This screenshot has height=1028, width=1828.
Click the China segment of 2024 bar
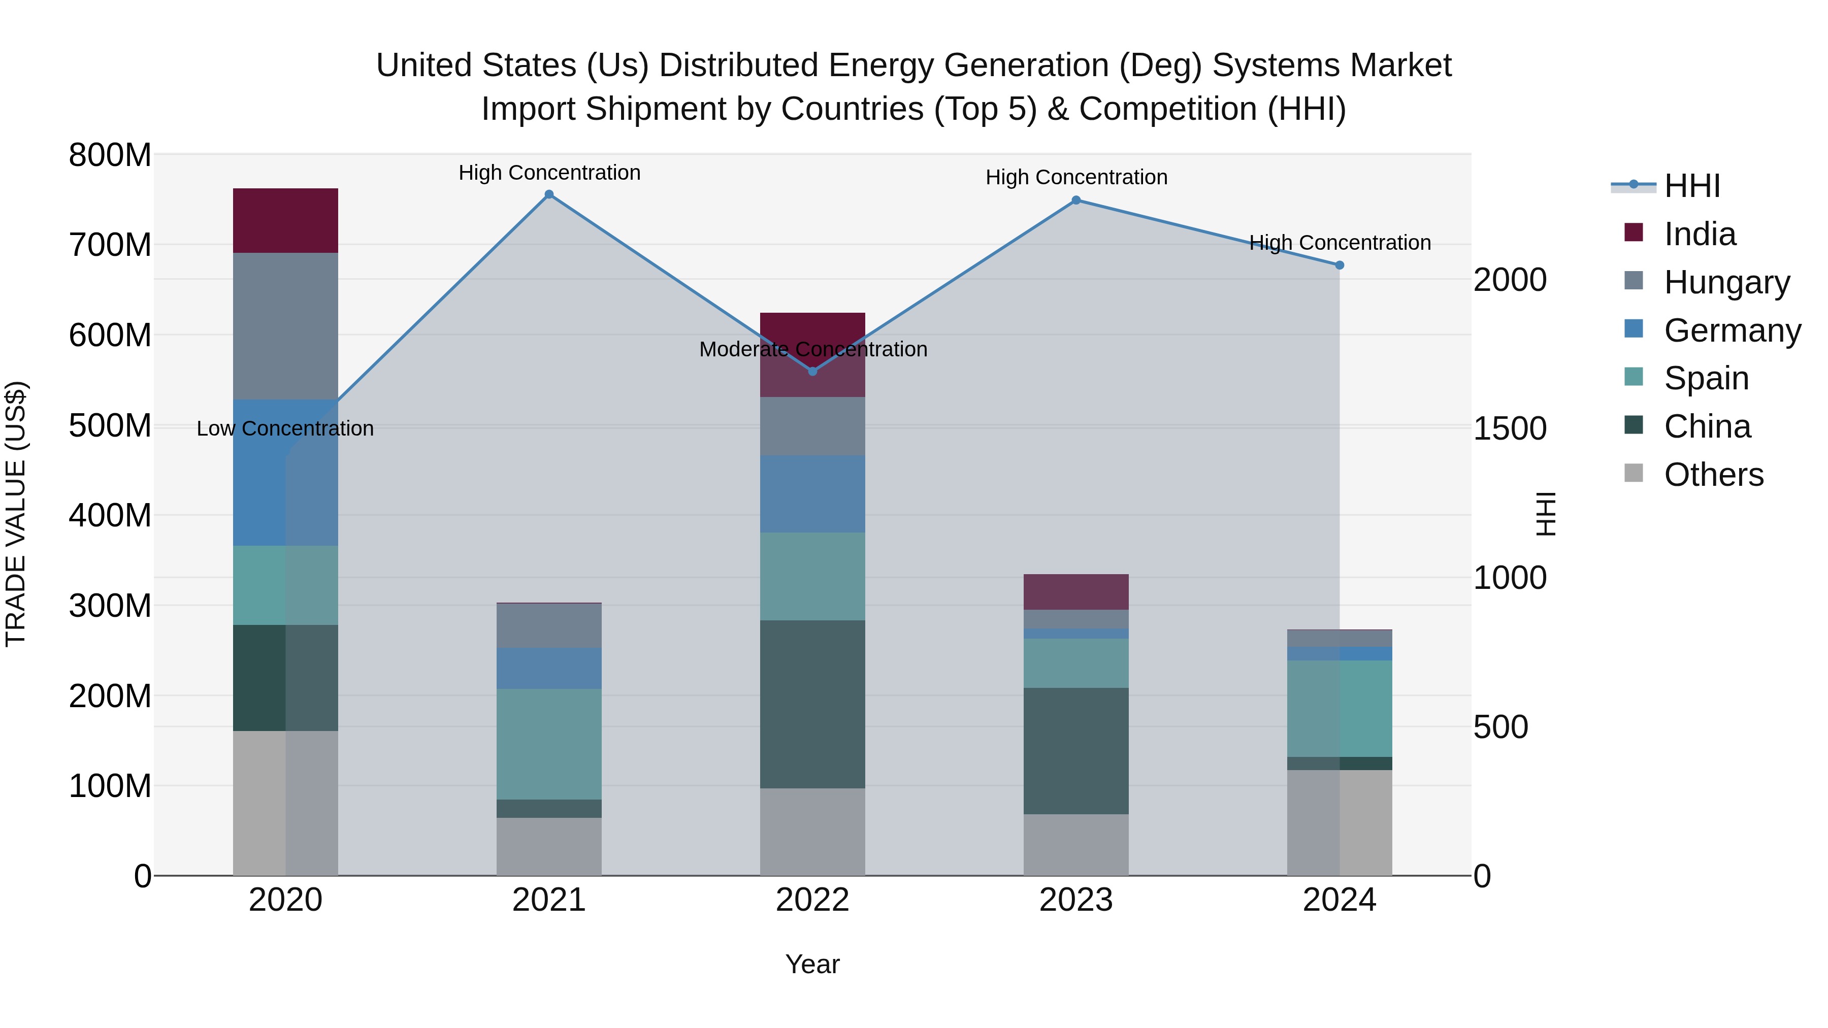click(1340, 764)
